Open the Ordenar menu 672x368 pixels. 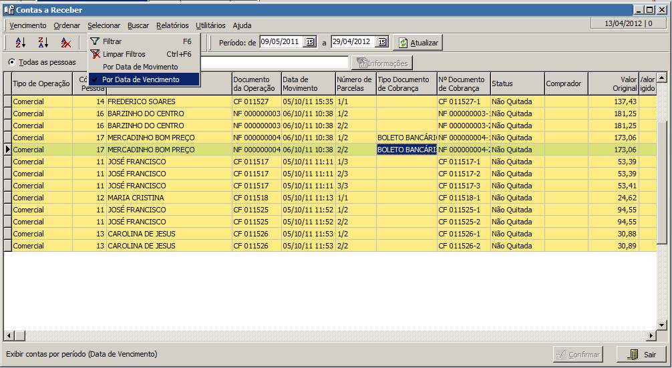[67, 25]
